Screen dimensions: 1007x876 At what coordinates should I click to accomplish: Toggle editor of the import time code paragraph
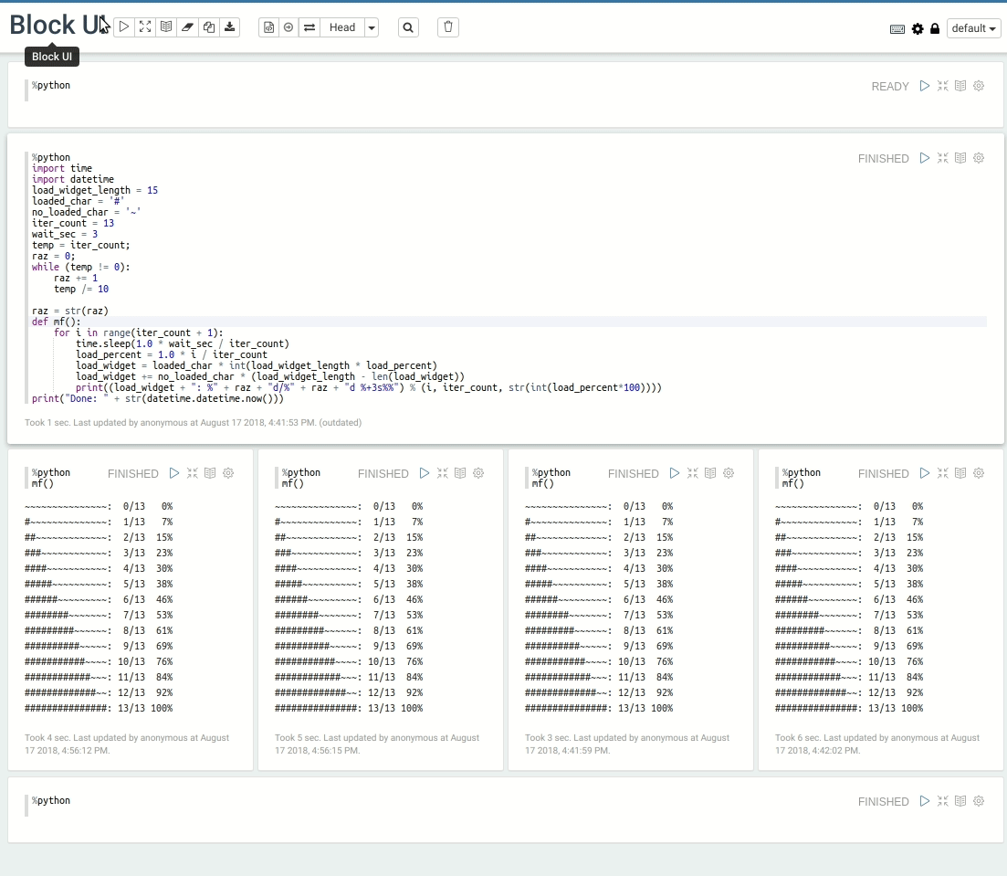943,158
